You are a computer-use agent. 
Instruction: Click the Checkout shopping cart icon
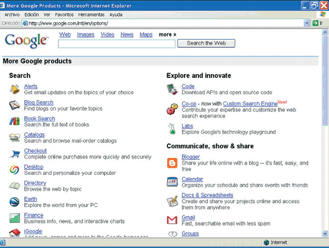(14, 154)
